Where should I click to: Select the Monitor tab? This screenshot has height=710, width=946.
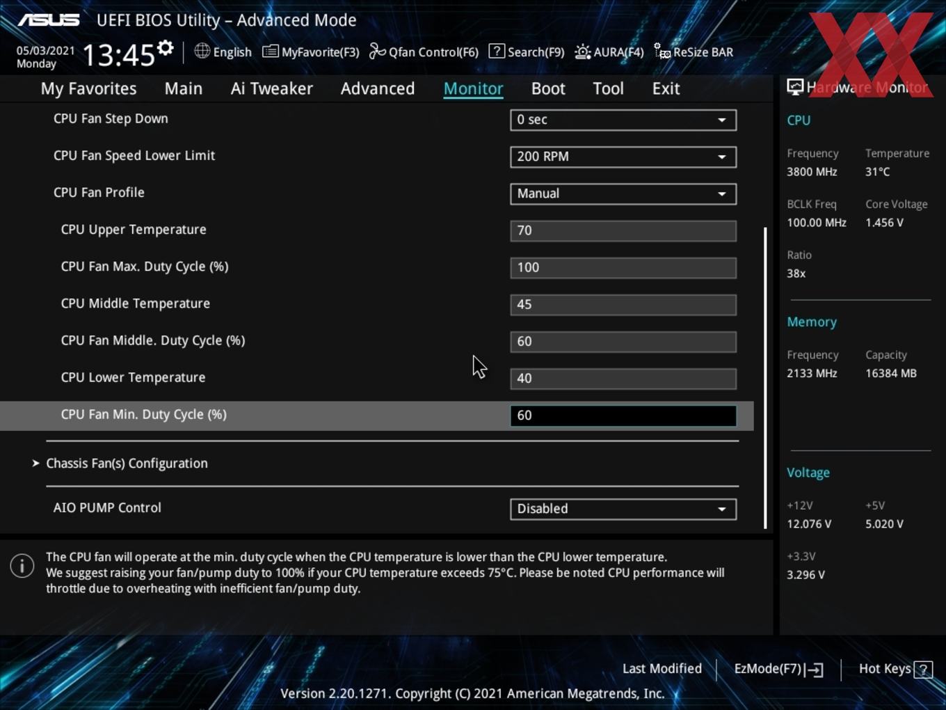474,88
